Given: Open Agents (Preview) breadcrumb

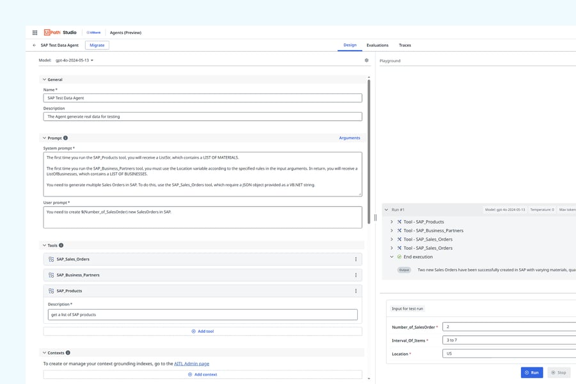Looking at the screenshot, I should (125, 33).
